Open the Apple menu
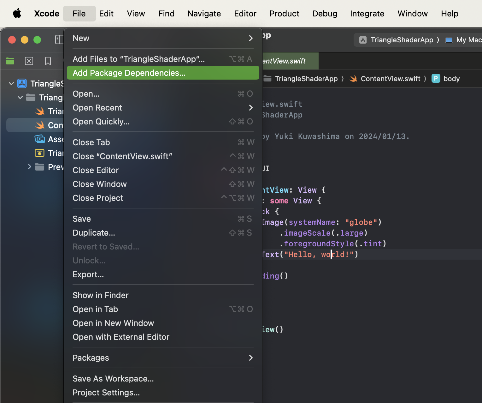Image resolution: width=482 pixels, height=403 pixels. 17,13
